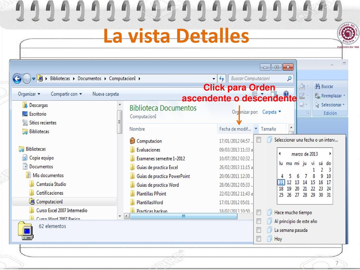Open Seleccionar dropdown in Word Edición group

tap(330, 105)
